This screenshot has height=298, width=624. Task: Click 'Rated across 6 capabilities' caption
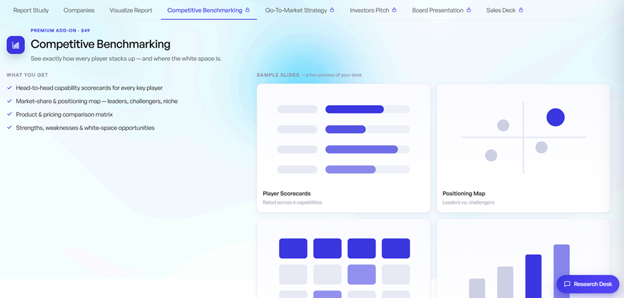(292, 202)
